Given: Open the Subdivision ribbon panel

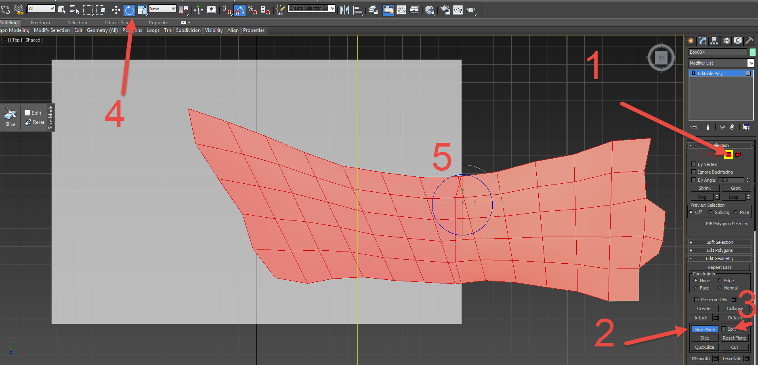Looking at the screenshot, I should [188, 30].
